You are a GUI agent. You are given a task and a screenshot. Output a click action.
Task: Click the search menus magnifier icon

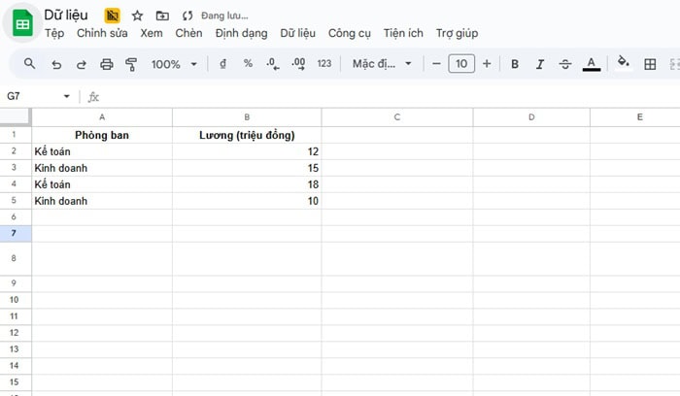tap(29, 64)
